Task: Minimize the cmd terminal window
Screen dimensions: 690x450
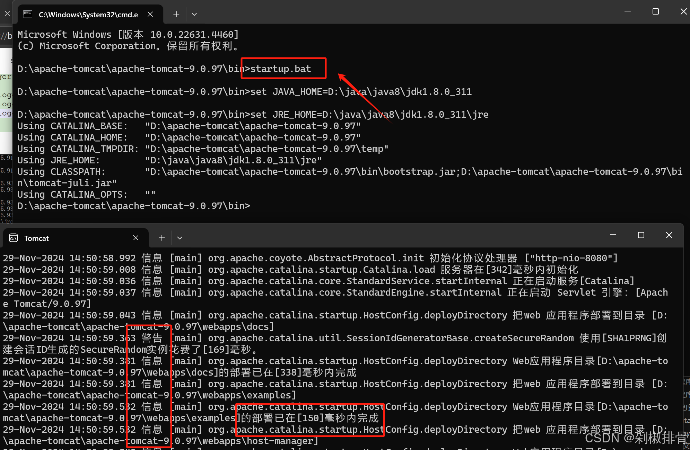Action: pyautogui.click(x=627, y=11)
